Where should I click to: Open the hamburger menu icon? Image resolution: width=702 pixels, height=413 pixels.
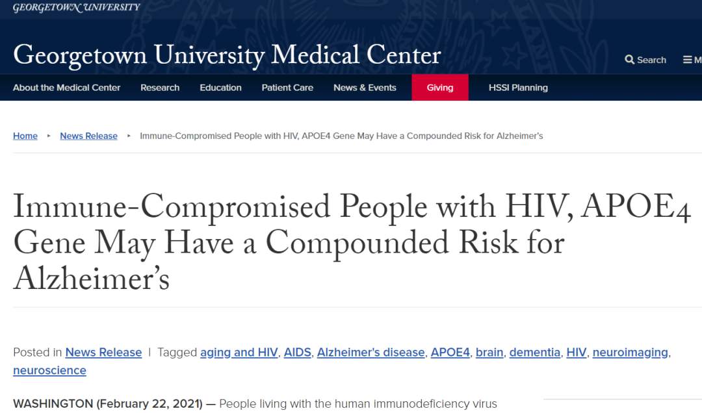point(688,60)
